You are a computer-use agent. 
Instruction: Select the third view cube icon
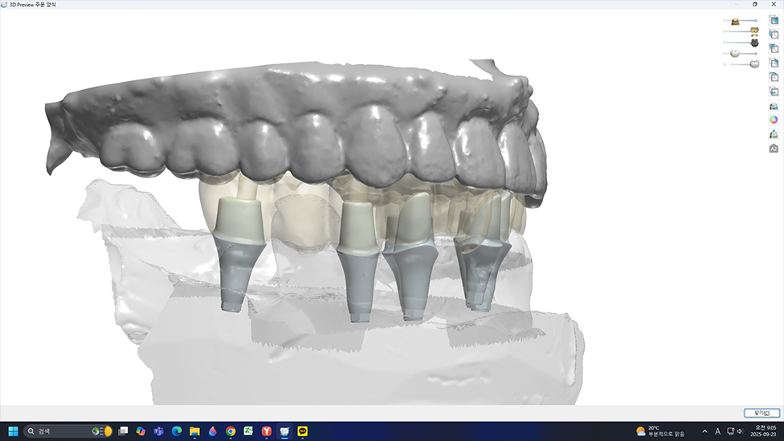pos(774,48)
